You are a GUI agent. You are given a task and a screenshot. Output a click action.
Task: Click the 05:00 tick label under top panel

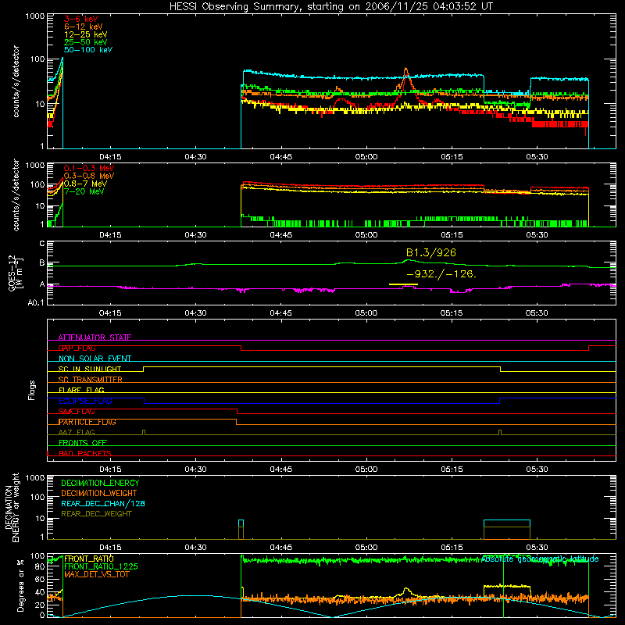[x=366, y=157]
